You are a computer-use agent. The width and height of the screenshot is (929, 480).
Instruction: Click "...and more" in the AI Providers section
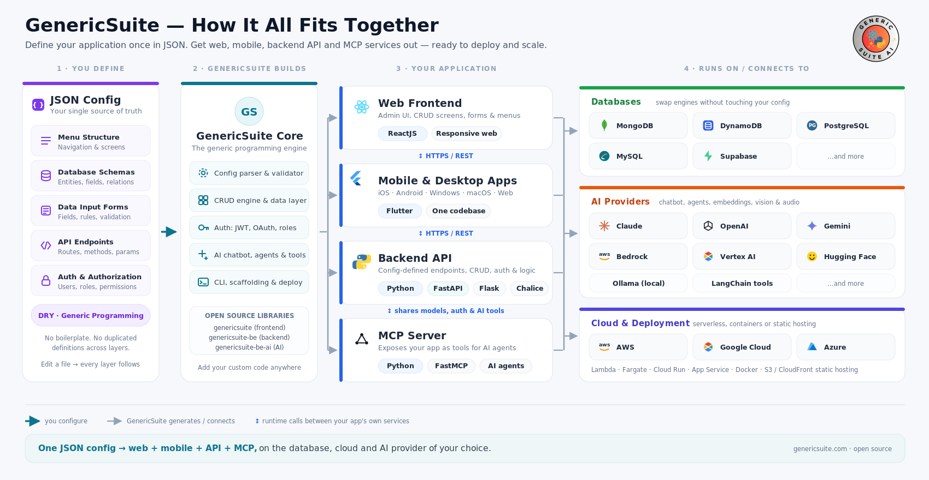846,284
